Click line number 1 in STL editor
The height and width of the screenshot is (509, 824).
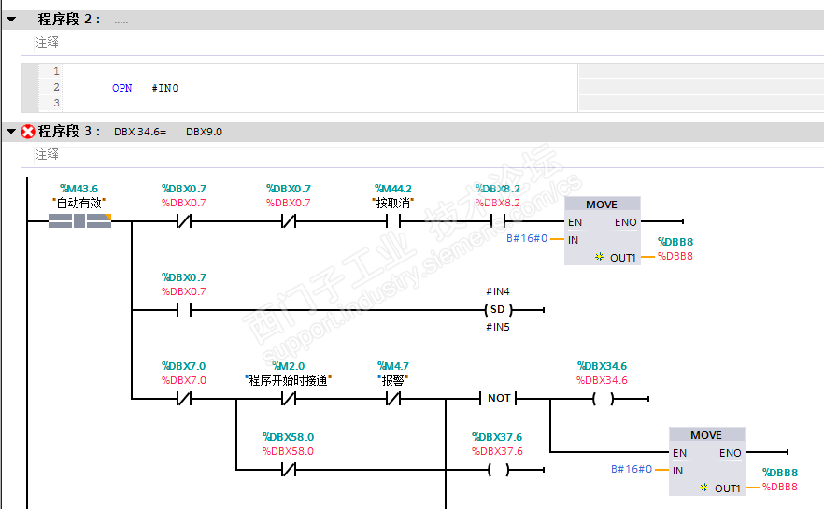click(x=56, y=71)
